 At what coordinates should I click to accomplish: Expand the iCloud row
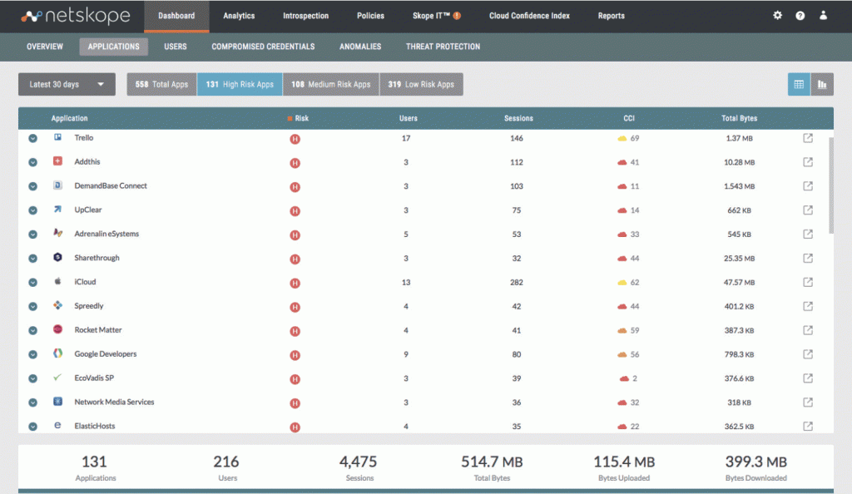(32, 282)
